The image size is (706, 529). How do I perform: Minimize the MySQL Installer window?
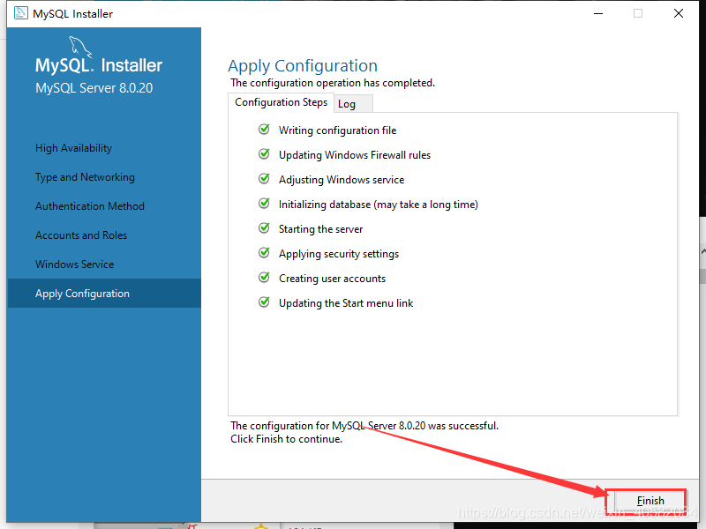pyautogui.click(x=598, y=13)
